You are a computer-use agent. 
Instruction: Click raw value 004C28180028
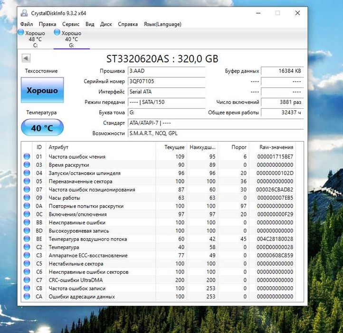click(x=275, y=239)
